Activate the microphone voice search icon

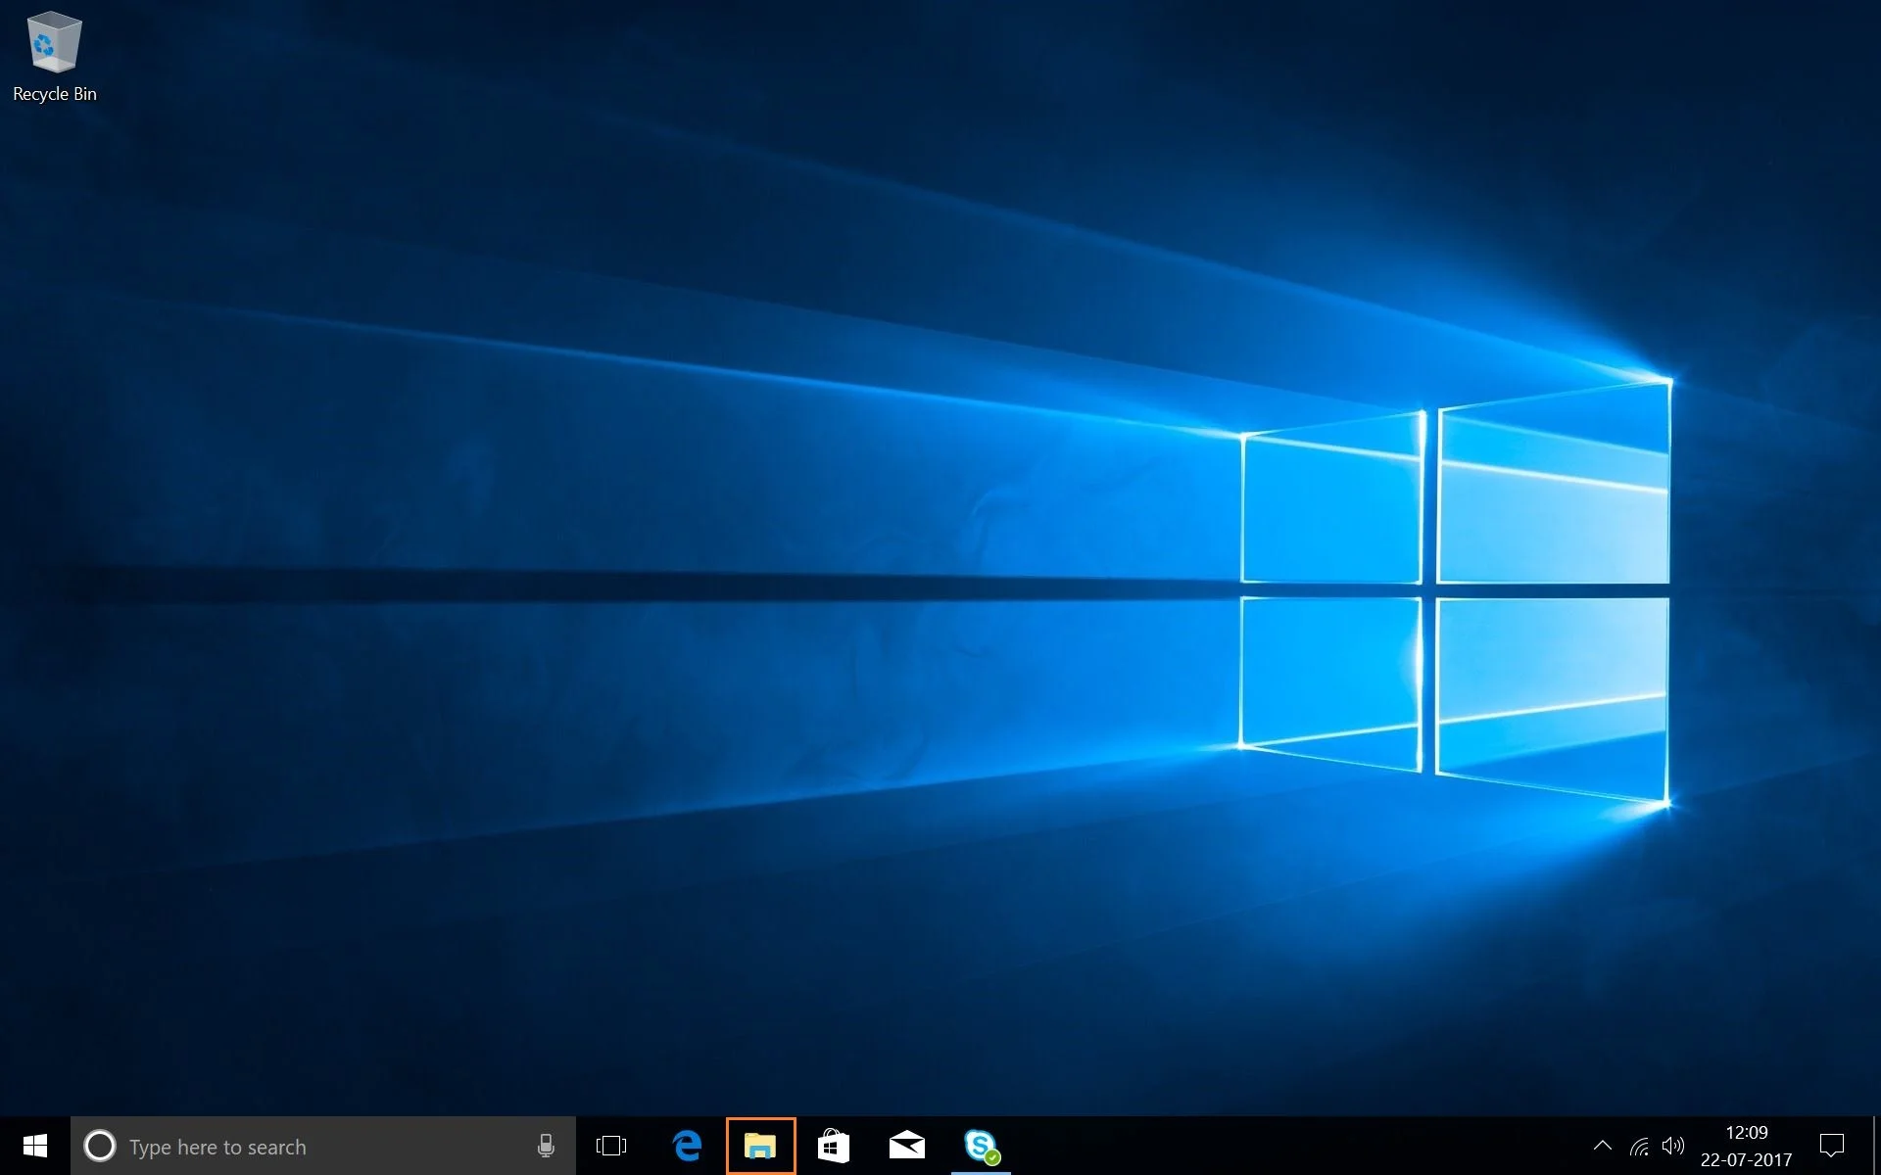(546, 1146)
